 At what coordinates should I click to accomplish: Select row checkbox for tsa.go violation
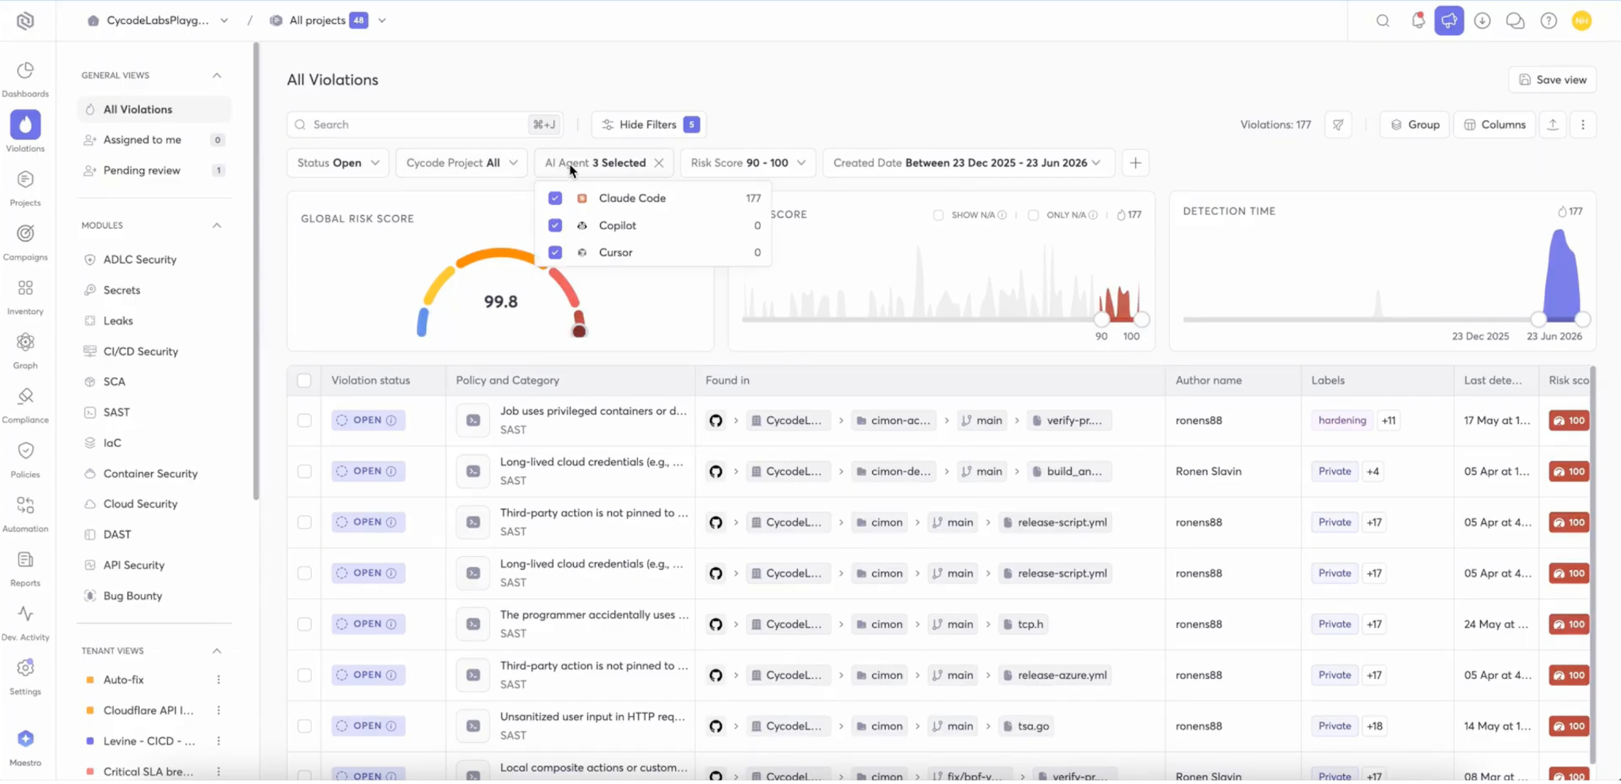[x=304, y=726]
